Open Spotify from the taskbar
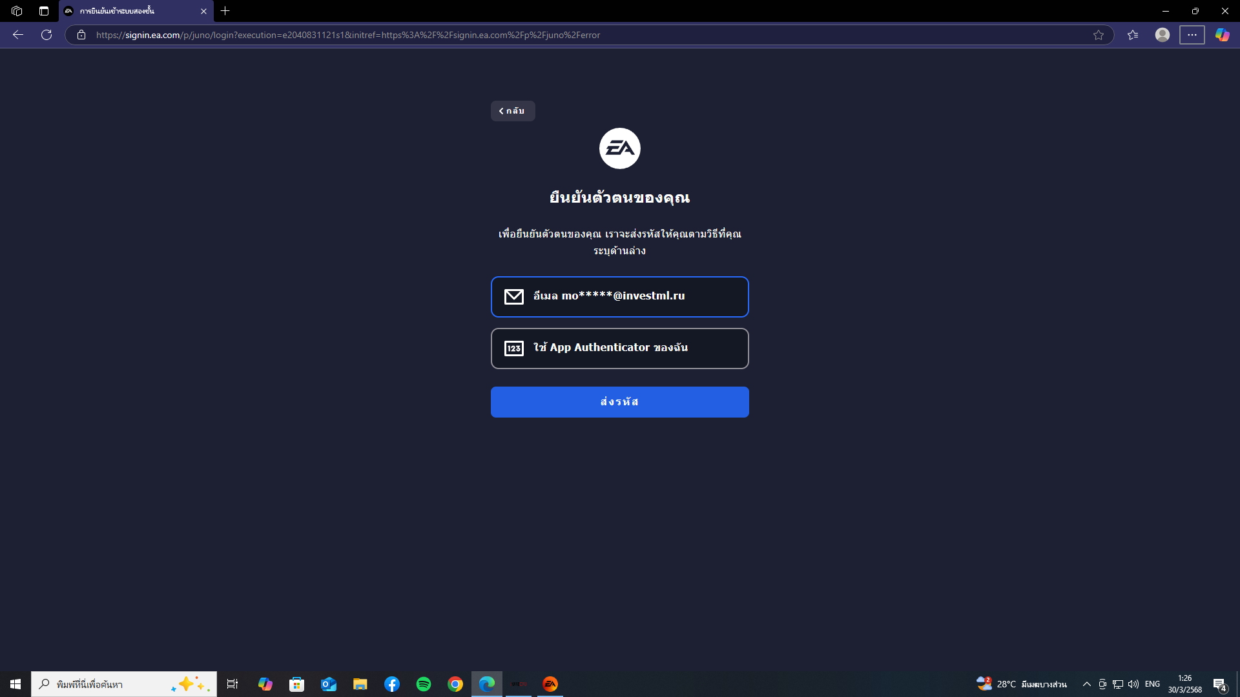This screenshot has width=1240, height=697. (424, 684)
